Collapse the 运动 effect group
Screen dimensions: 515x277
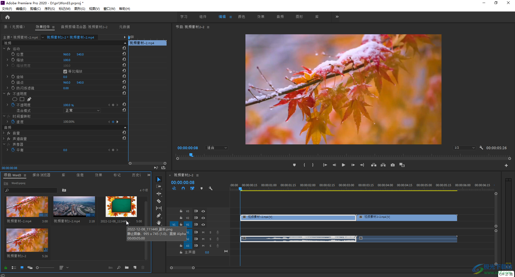4,48
